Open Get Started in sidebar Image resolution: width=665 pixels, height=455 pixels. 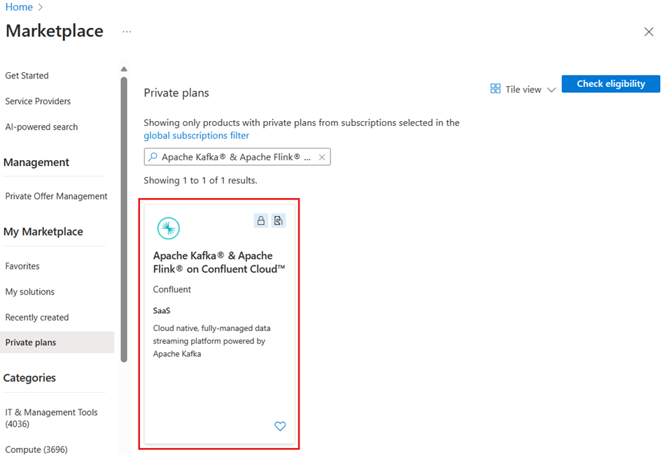tap(27, 76)
